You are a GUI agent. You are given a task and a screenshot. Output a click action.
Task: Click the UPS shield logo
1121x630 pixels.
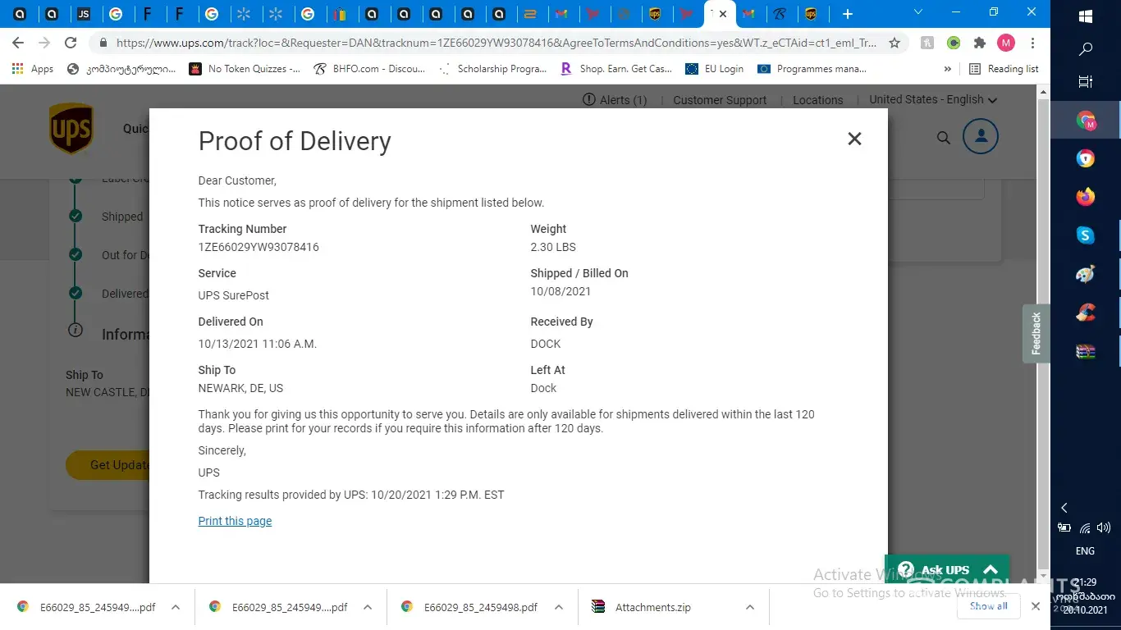pyautogui.click(x=71, y=129)
